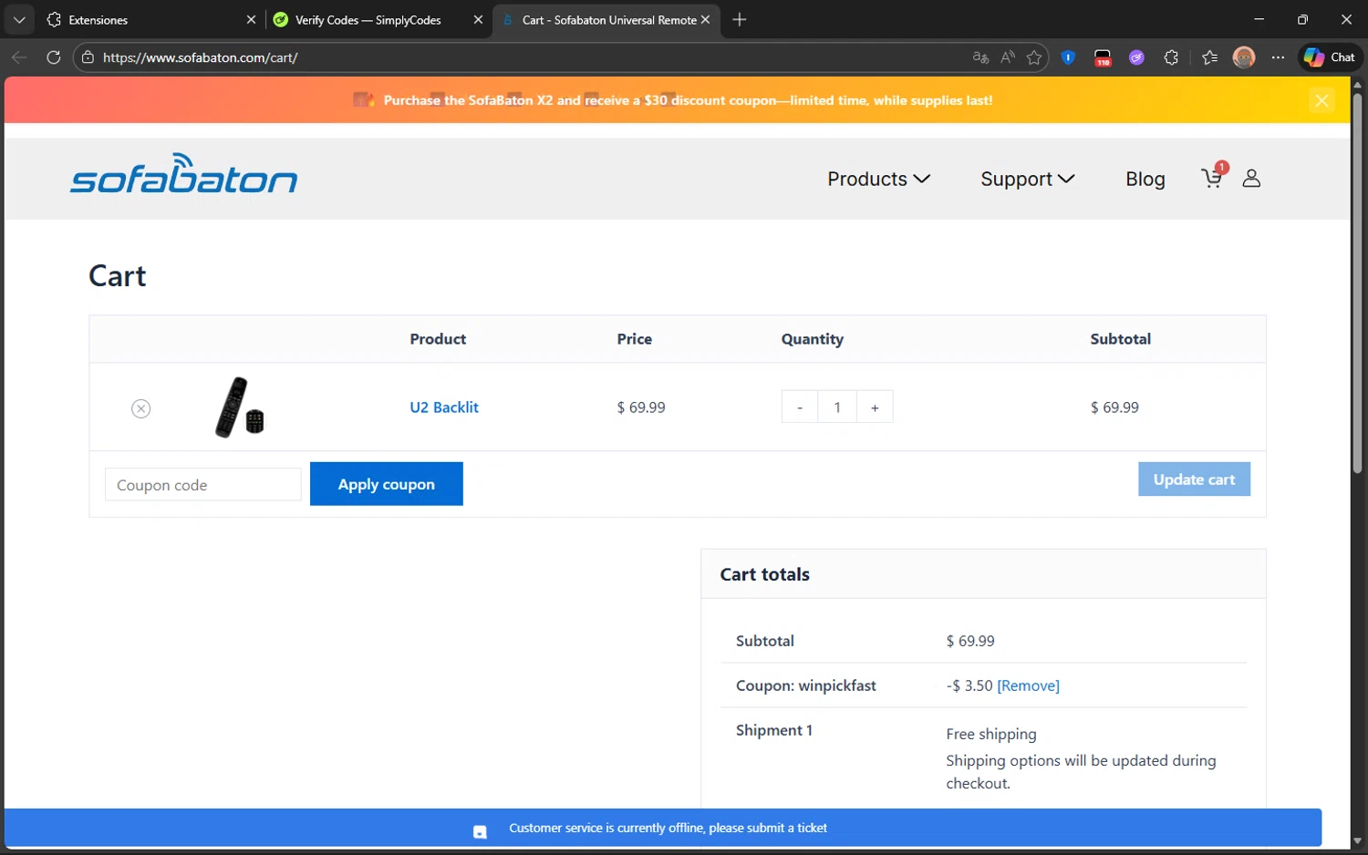This screenshot has width=1368, height=855.
Task: Reload the page with refresh icon
Action: click(54, 57)
